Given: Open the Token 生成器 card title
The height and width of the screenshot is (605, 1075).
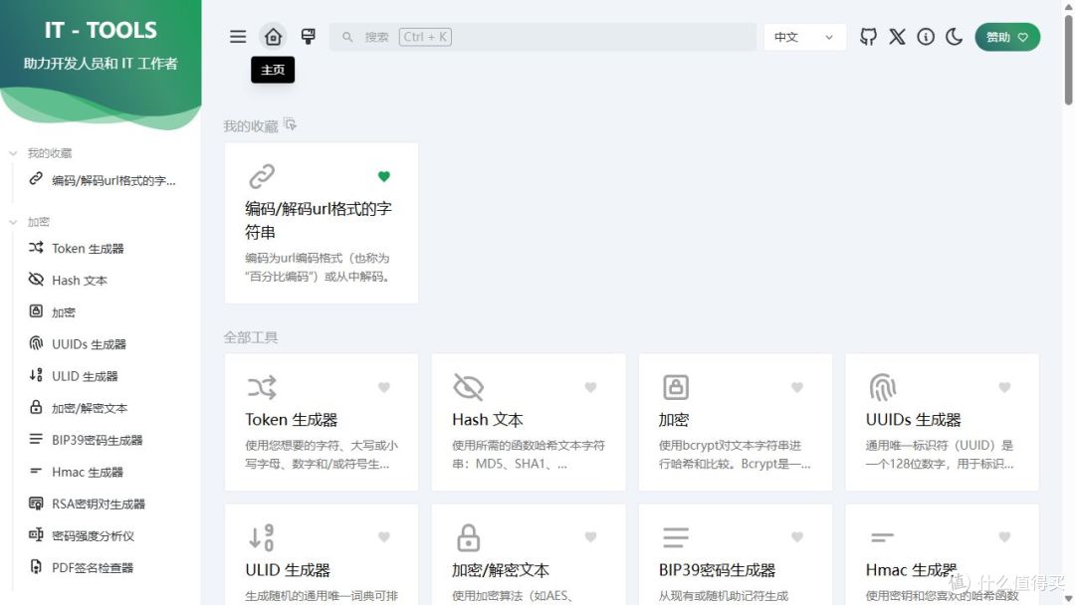Looking at the screenshot, I should coord(292,419).
